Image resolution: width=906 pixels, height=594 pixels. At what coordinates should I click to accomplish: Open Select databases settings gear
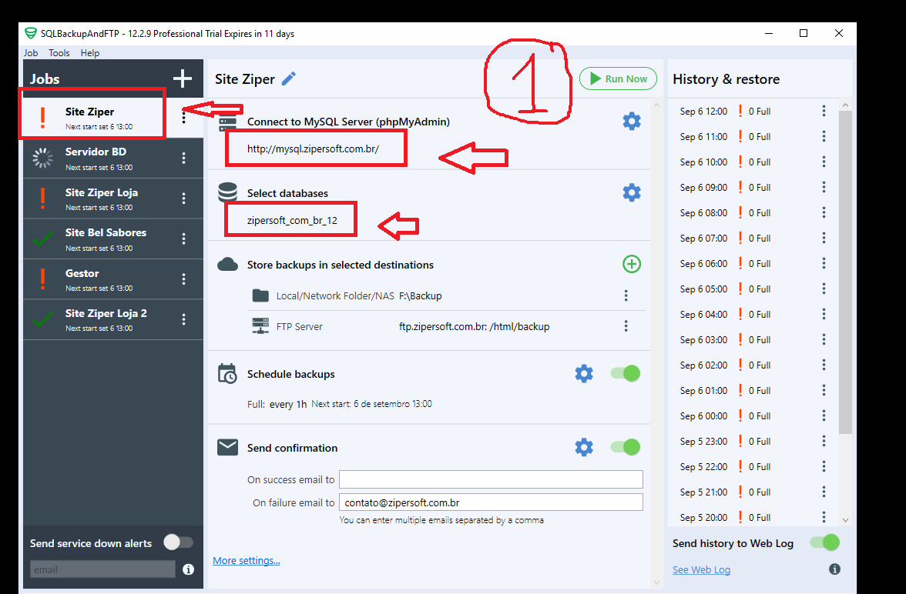(632, 192)
